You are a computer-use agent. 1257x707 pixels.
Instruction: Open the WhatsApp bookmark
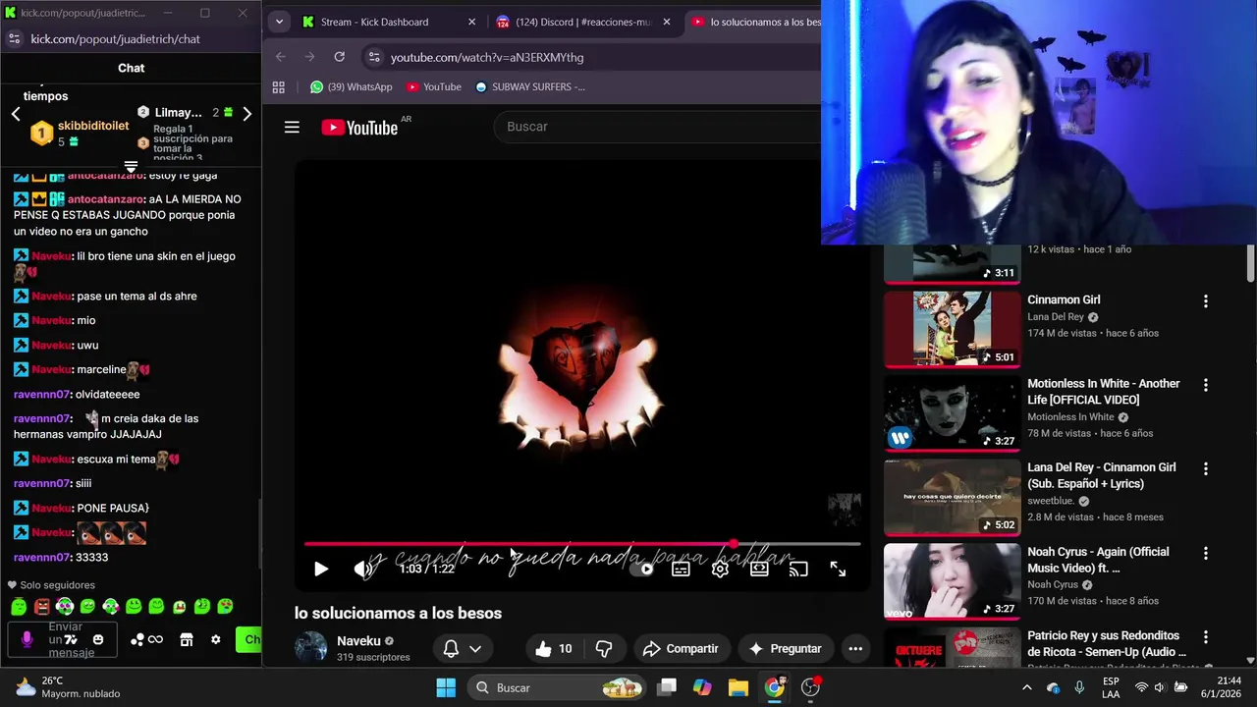click(x=351, y=86)
